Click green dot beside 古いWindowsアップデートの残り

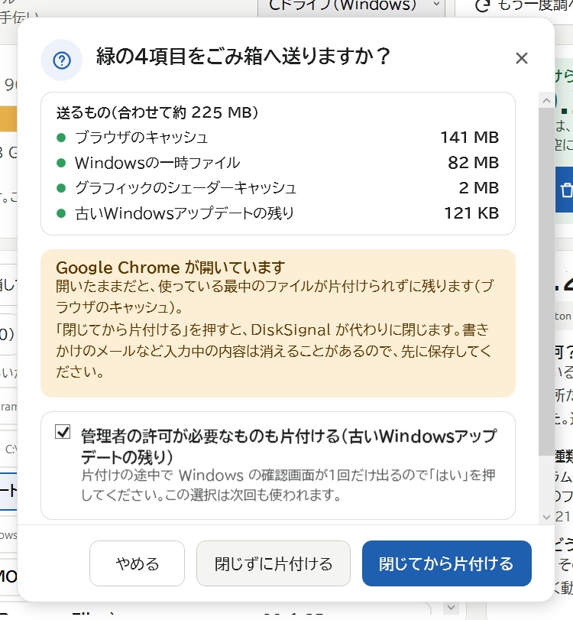[x=61, y=213]
